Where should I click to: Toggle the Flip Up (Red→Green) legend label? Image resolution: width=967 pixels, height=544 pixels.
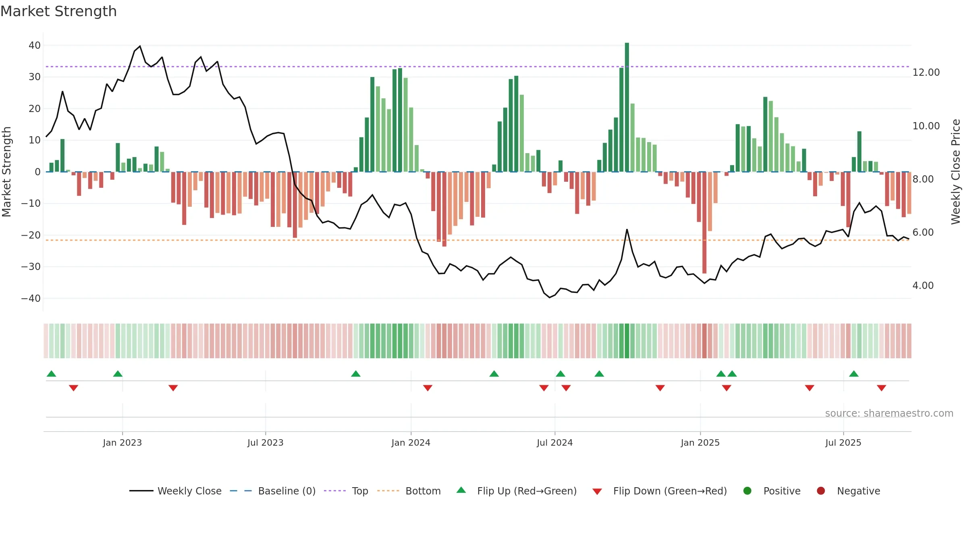527,491
